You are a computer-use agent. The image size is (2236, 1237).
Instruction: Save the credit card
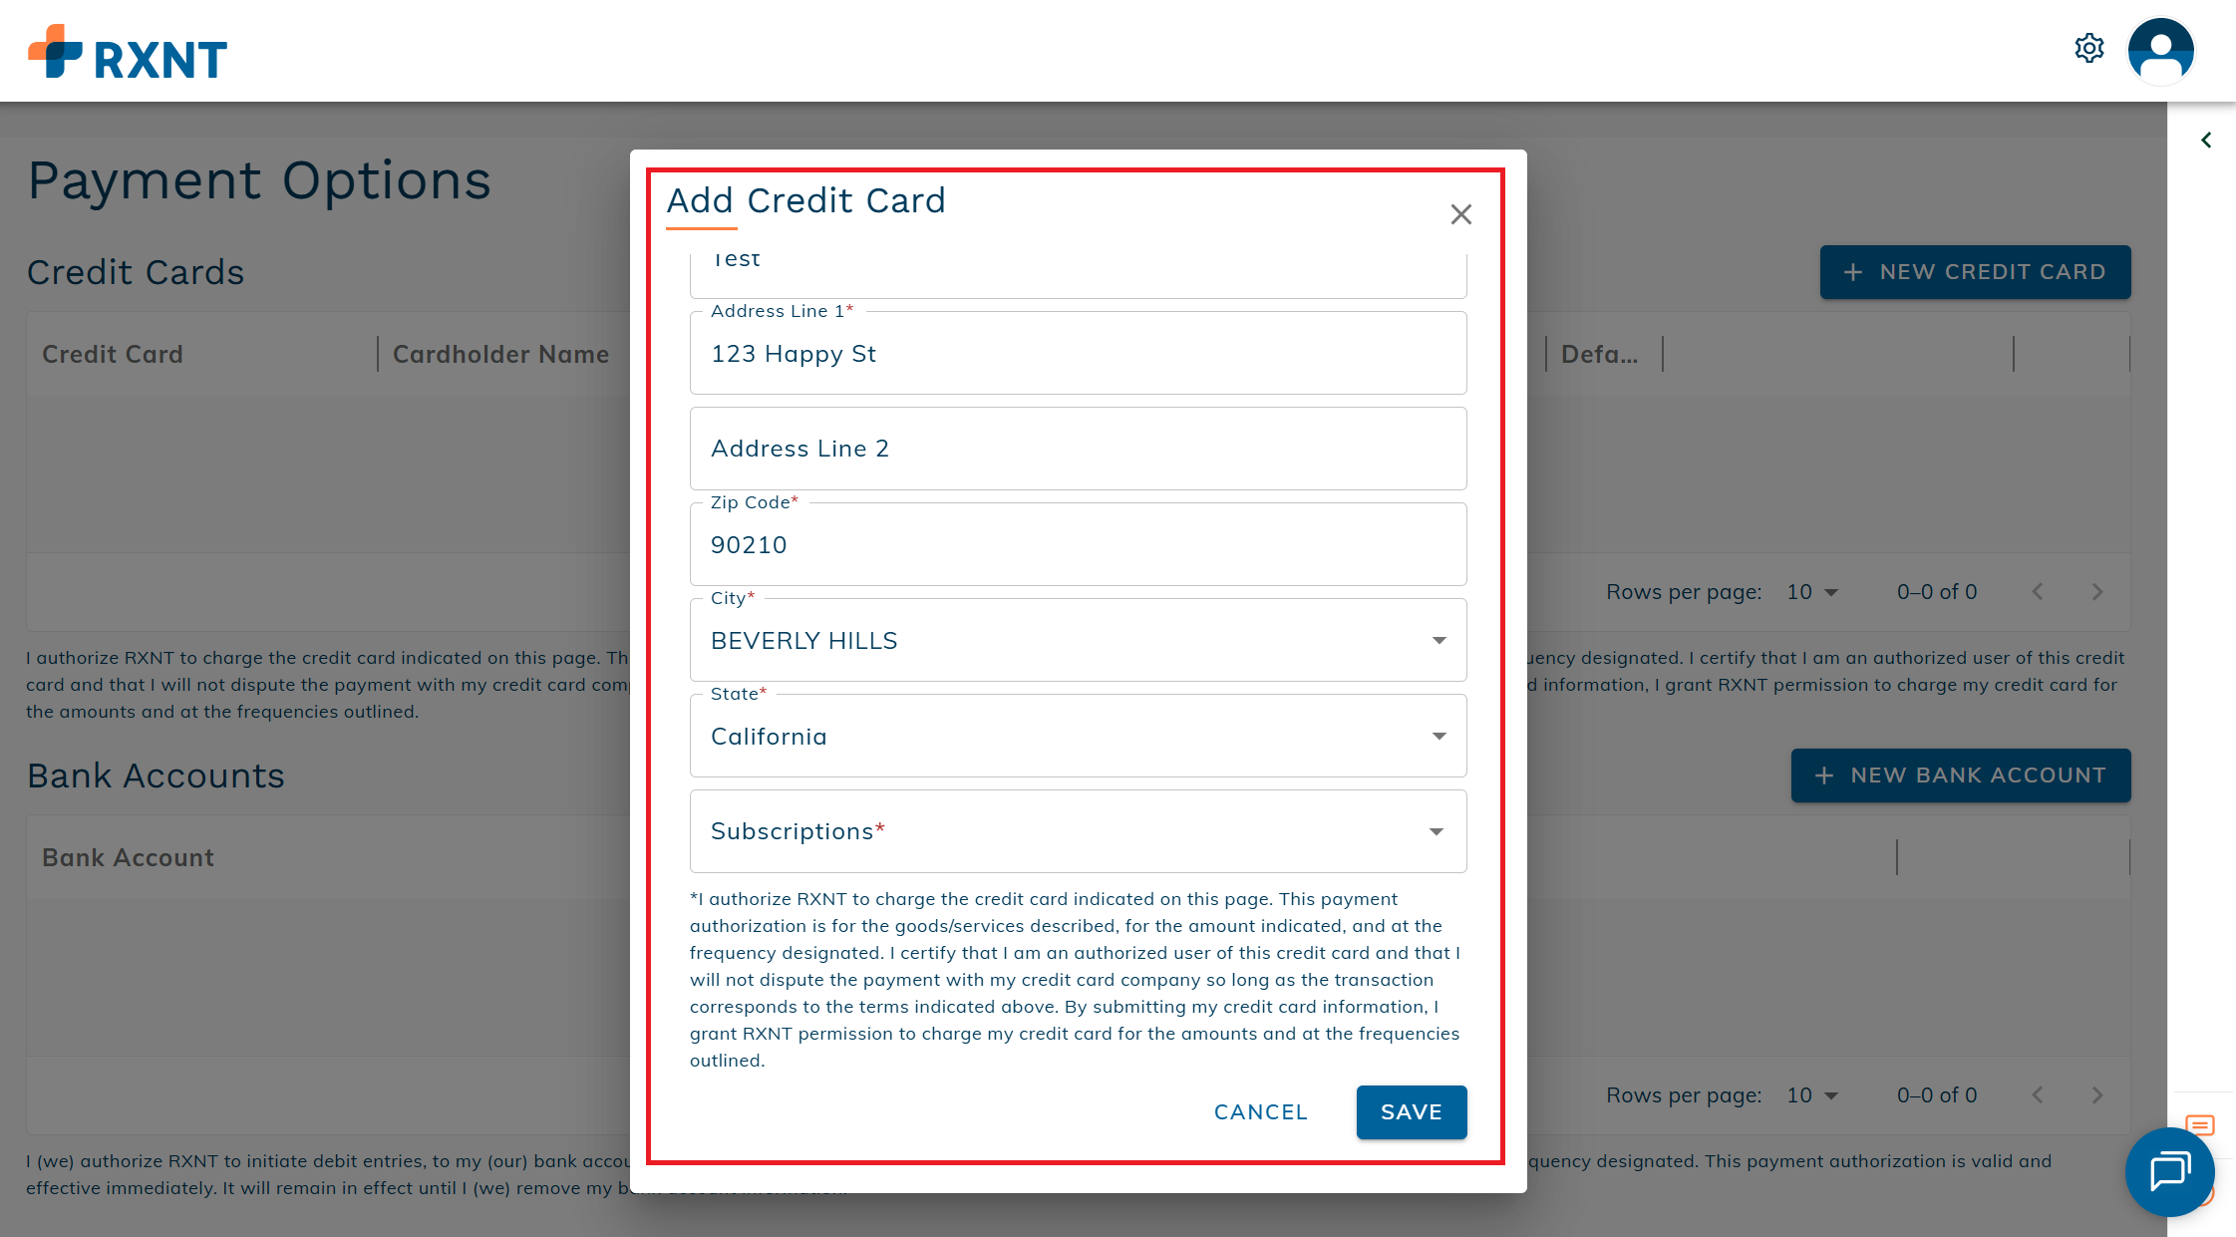[x=1411, y=1111]
